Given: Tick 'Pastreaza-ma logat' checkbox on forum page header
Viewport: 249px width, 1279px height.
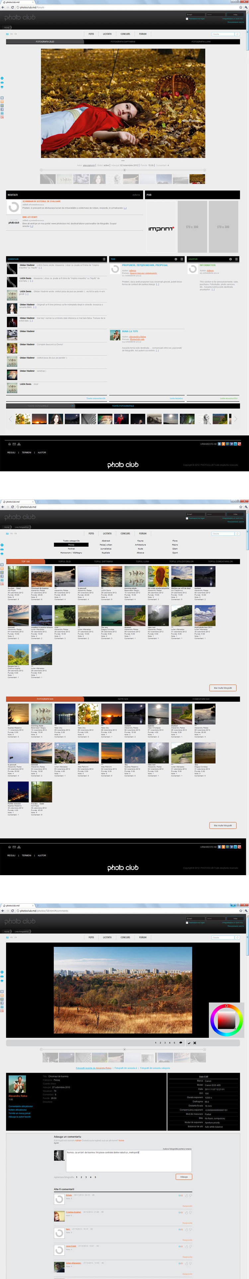Looking at the screenshot, I should 187,19.
